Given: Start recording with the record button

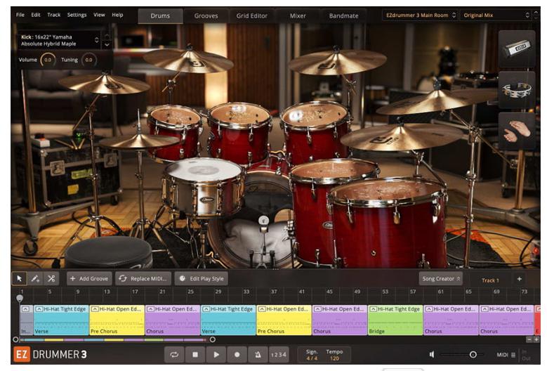Looking at the screenshot, I should coord(237,355).
